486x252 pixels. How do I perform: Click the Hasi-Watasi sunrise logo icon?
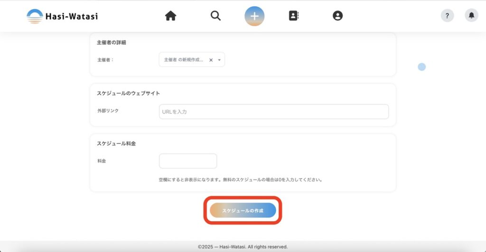[x=35, y=16]
